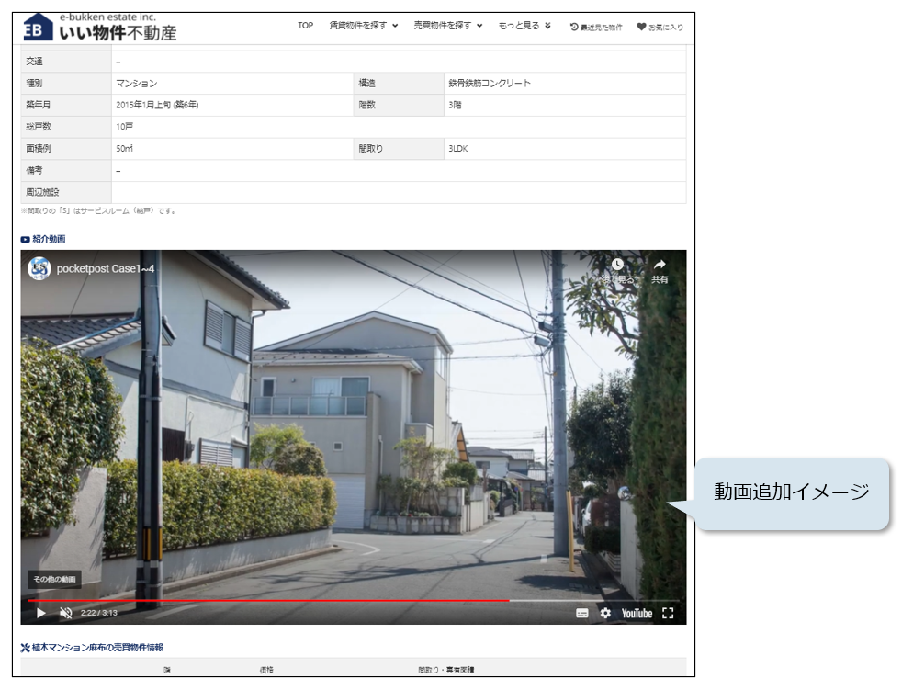Click the YouTube logo in player

point(637,613)
